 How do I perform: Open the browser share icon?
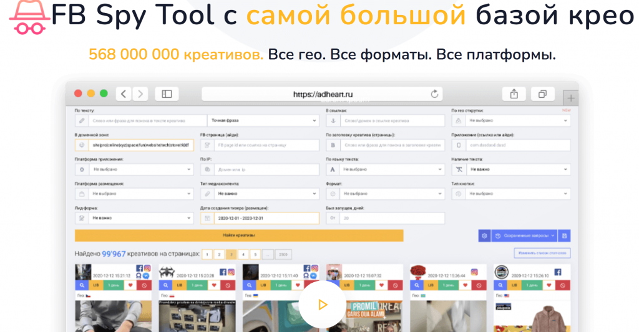514,94
